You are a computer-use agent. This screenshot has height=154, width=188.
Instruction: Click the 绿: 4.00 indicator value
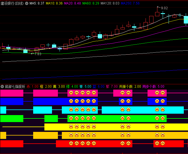coord(72,87)
